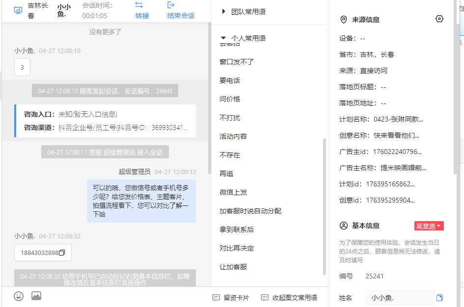
Task: Click 收起图文常用语 button
Action: click(289, 298)
